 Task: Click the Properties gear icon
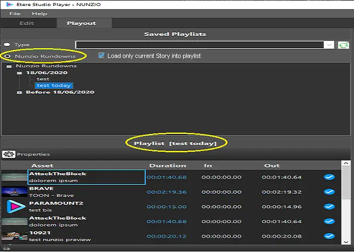(x=9, y=154)
